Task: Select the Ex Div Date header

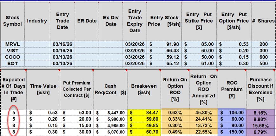Action: pyautogui.click(x=111, y=21)
